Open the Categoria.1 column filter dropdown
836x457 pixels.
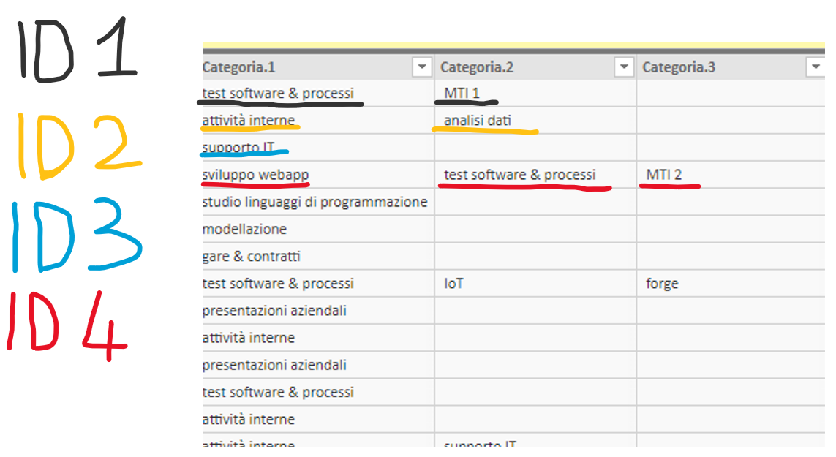click(x=422, y=67)
